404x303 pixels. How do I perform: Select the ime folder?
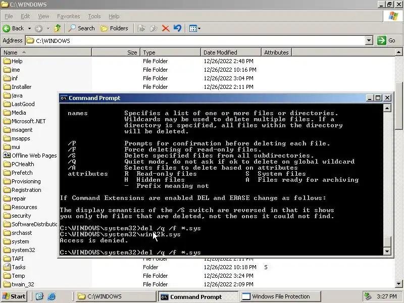12,70
